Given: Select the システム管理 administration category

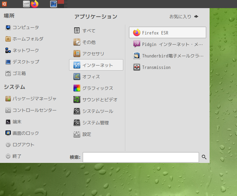Looking at the screenshot, I should pos(96,123).
